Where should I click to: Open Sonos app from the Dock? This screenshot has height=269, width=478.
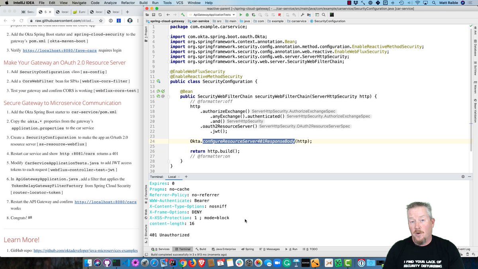(x=305, y=263)
